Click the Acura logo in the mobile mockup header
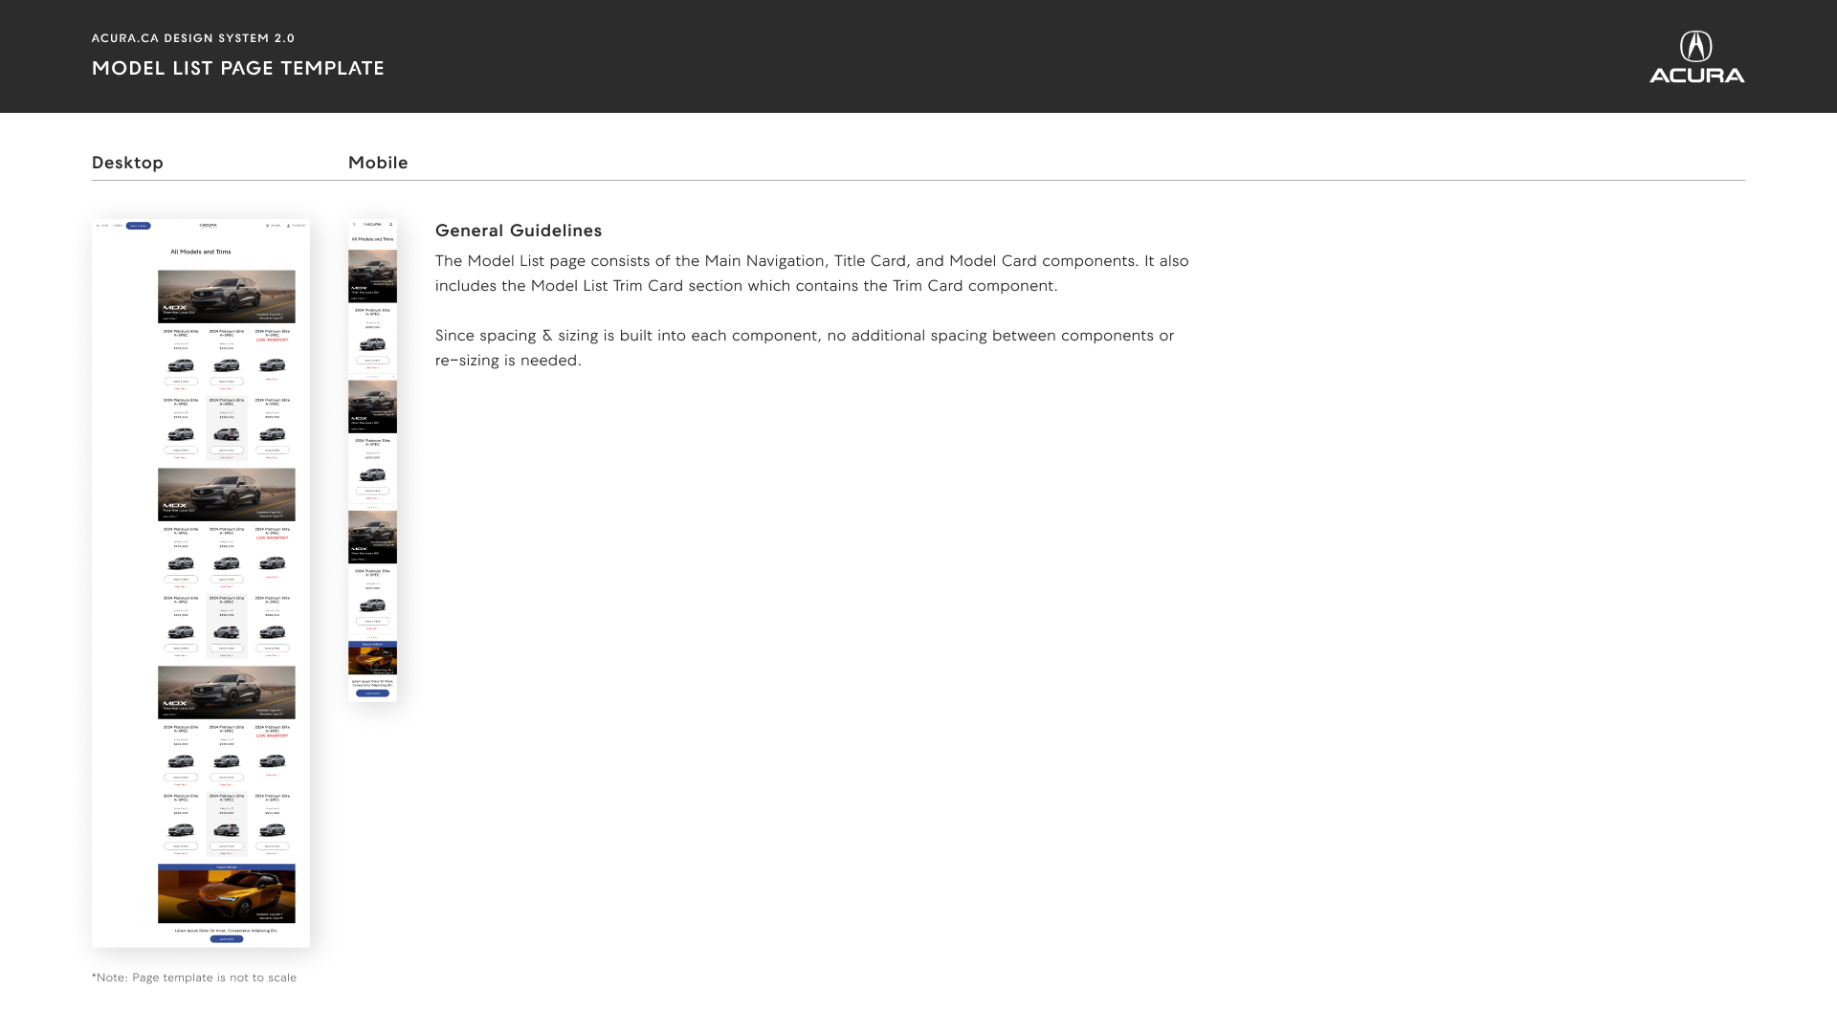 pyautogui.click(x=372, y=225)
